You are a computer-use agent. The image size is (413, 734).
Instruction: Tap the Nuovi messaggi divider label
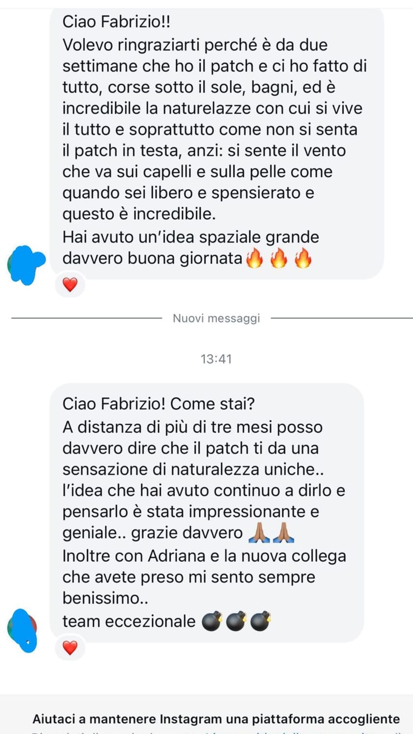216,318
